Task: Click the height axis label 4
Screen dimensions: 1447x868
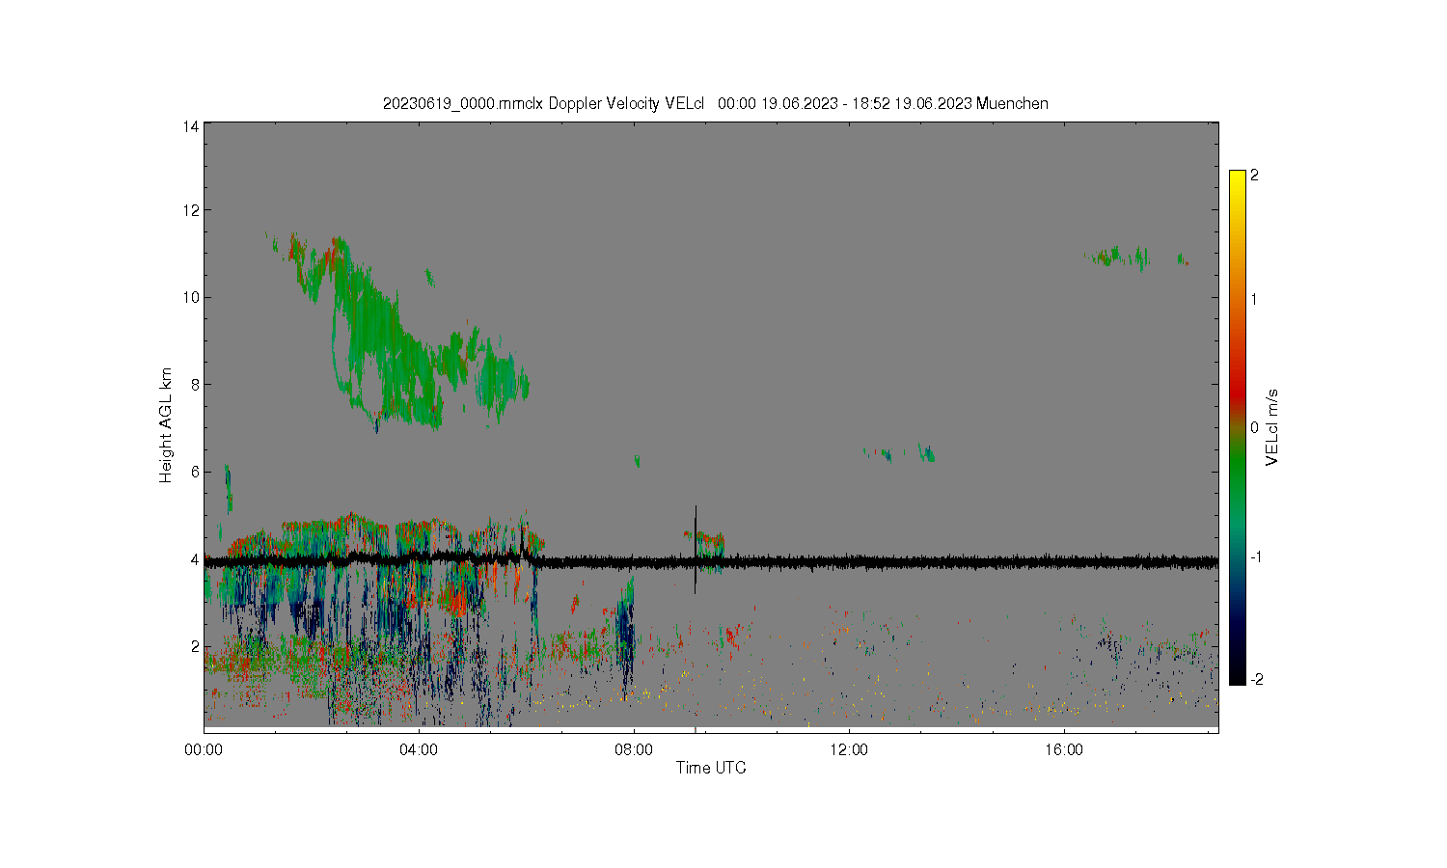Action: pos(195,559)
